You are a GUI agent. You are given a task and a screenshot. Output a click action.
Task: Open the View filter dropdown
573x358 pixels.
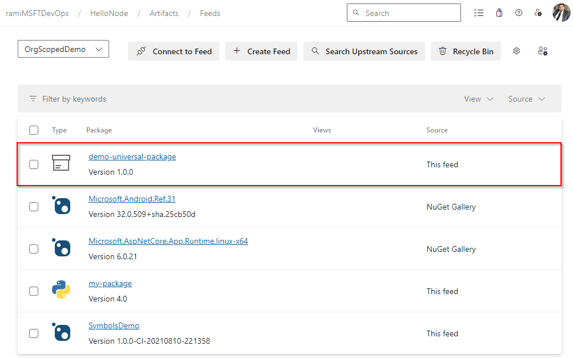(479, 99)
